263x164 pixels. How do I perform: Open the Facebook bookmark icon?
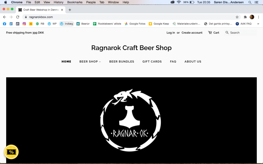coord(4,24)
